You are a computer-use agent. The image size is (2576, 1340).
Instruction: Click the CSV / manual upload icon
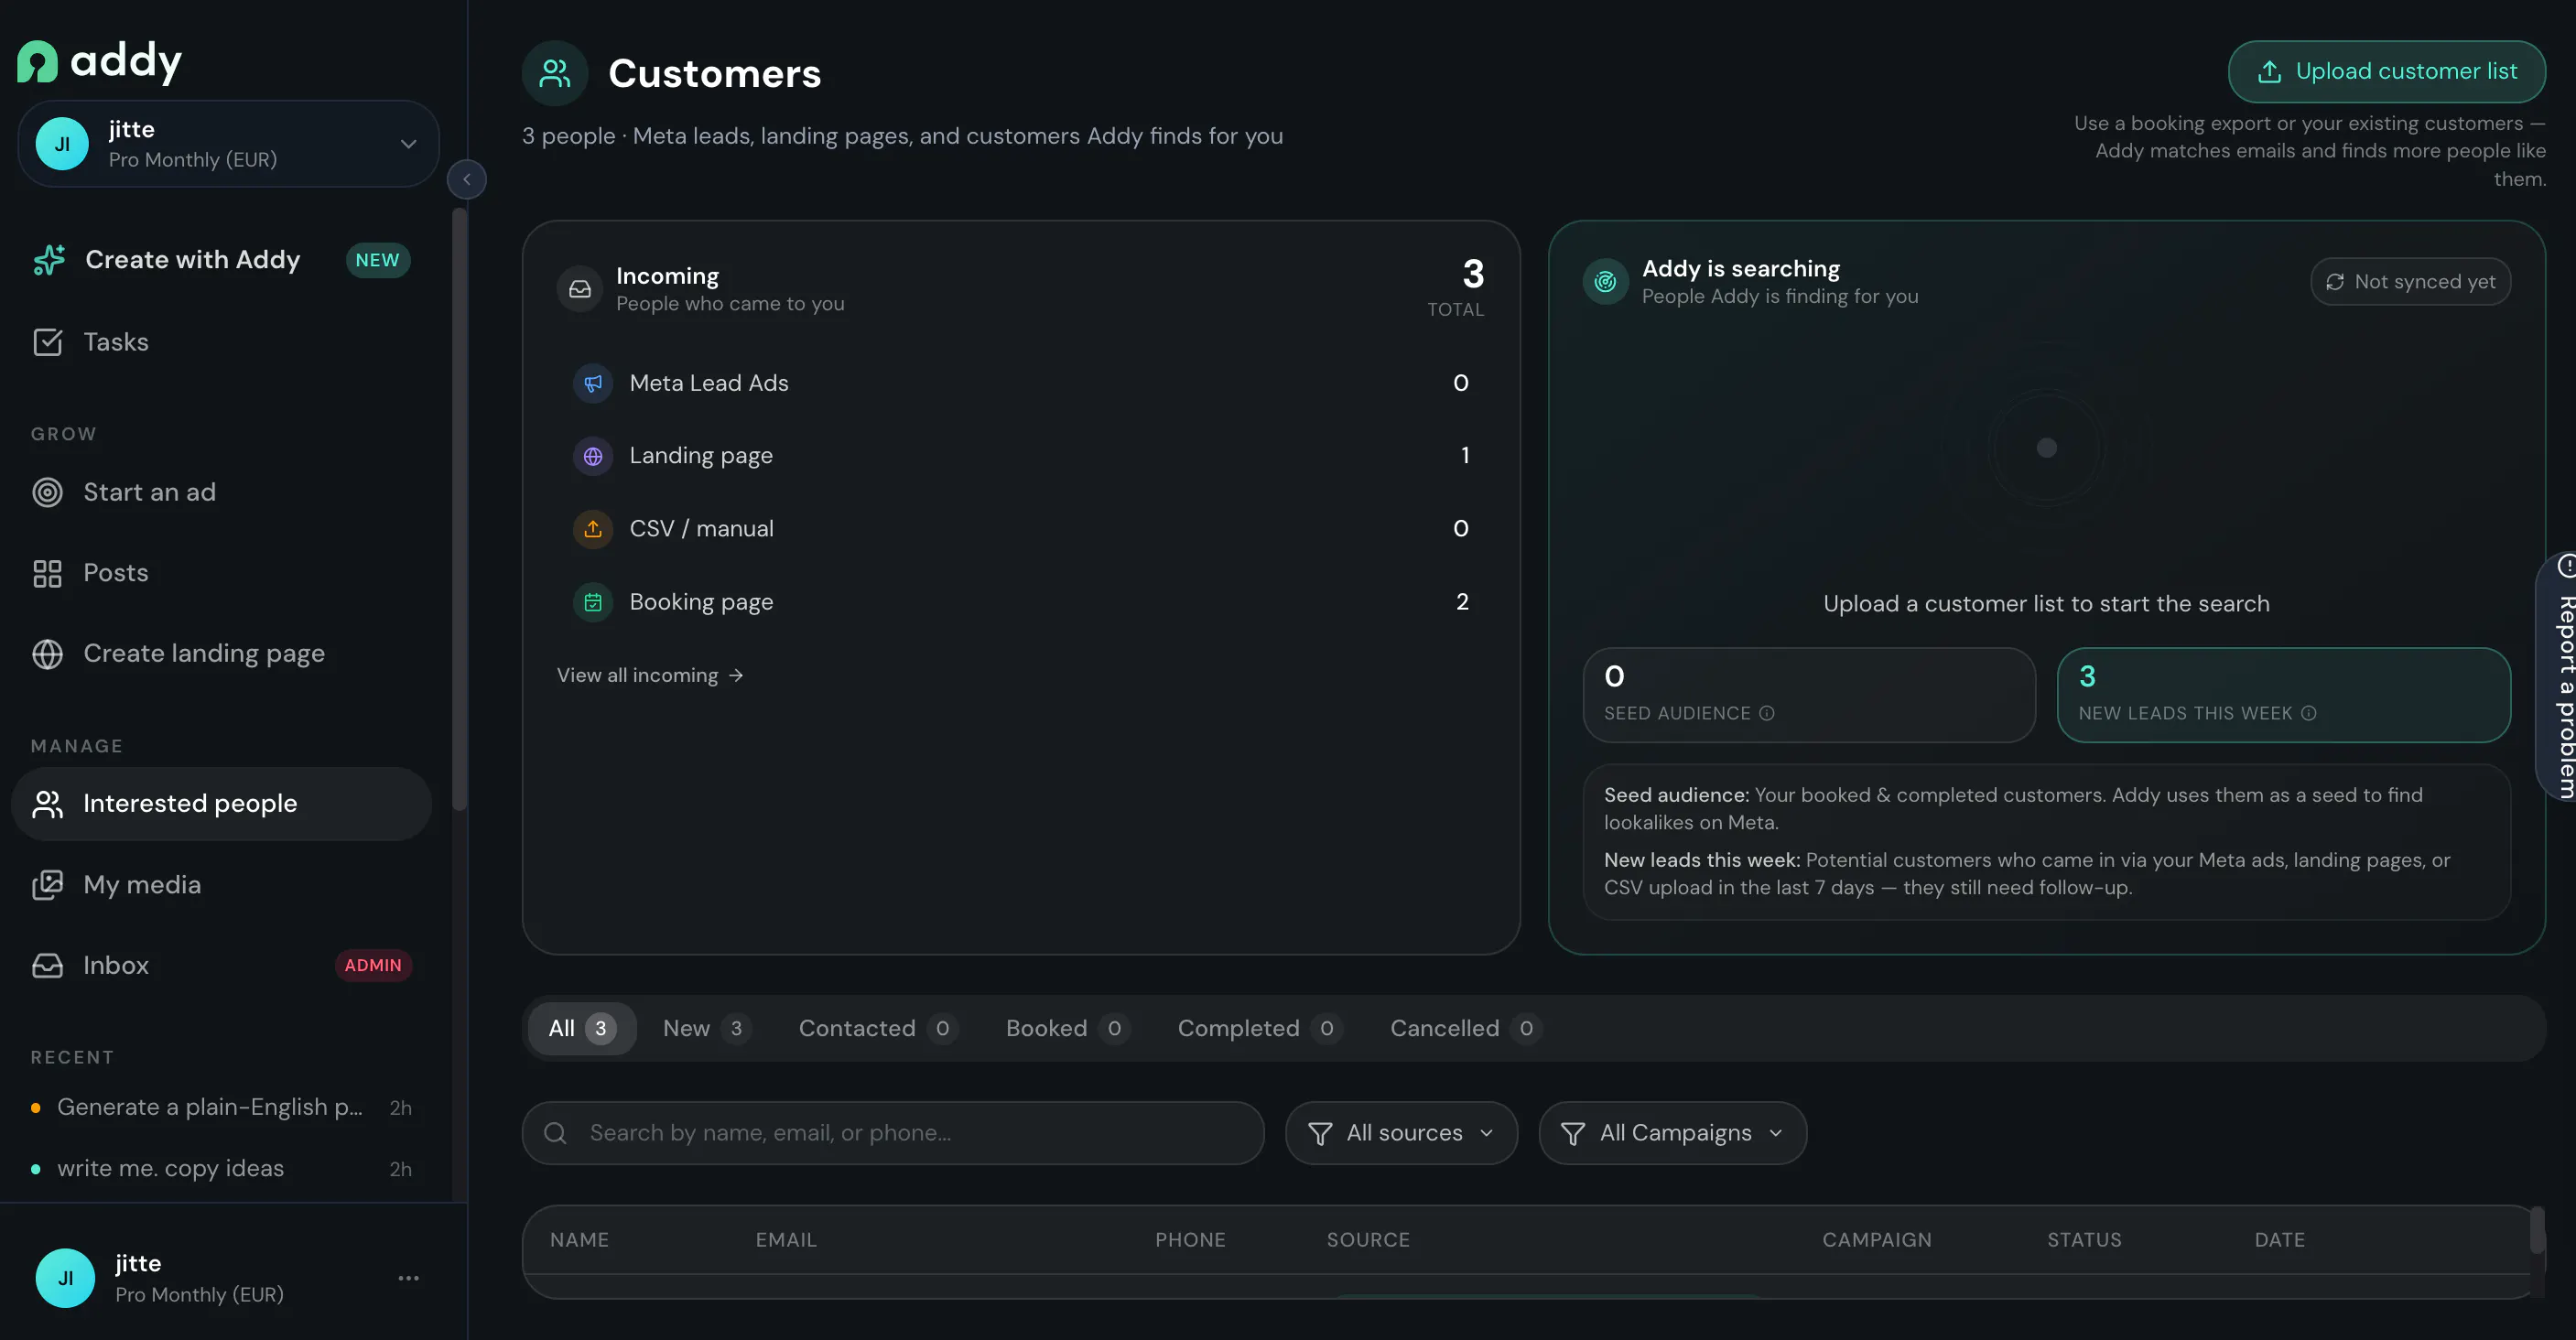pos(593,529)
